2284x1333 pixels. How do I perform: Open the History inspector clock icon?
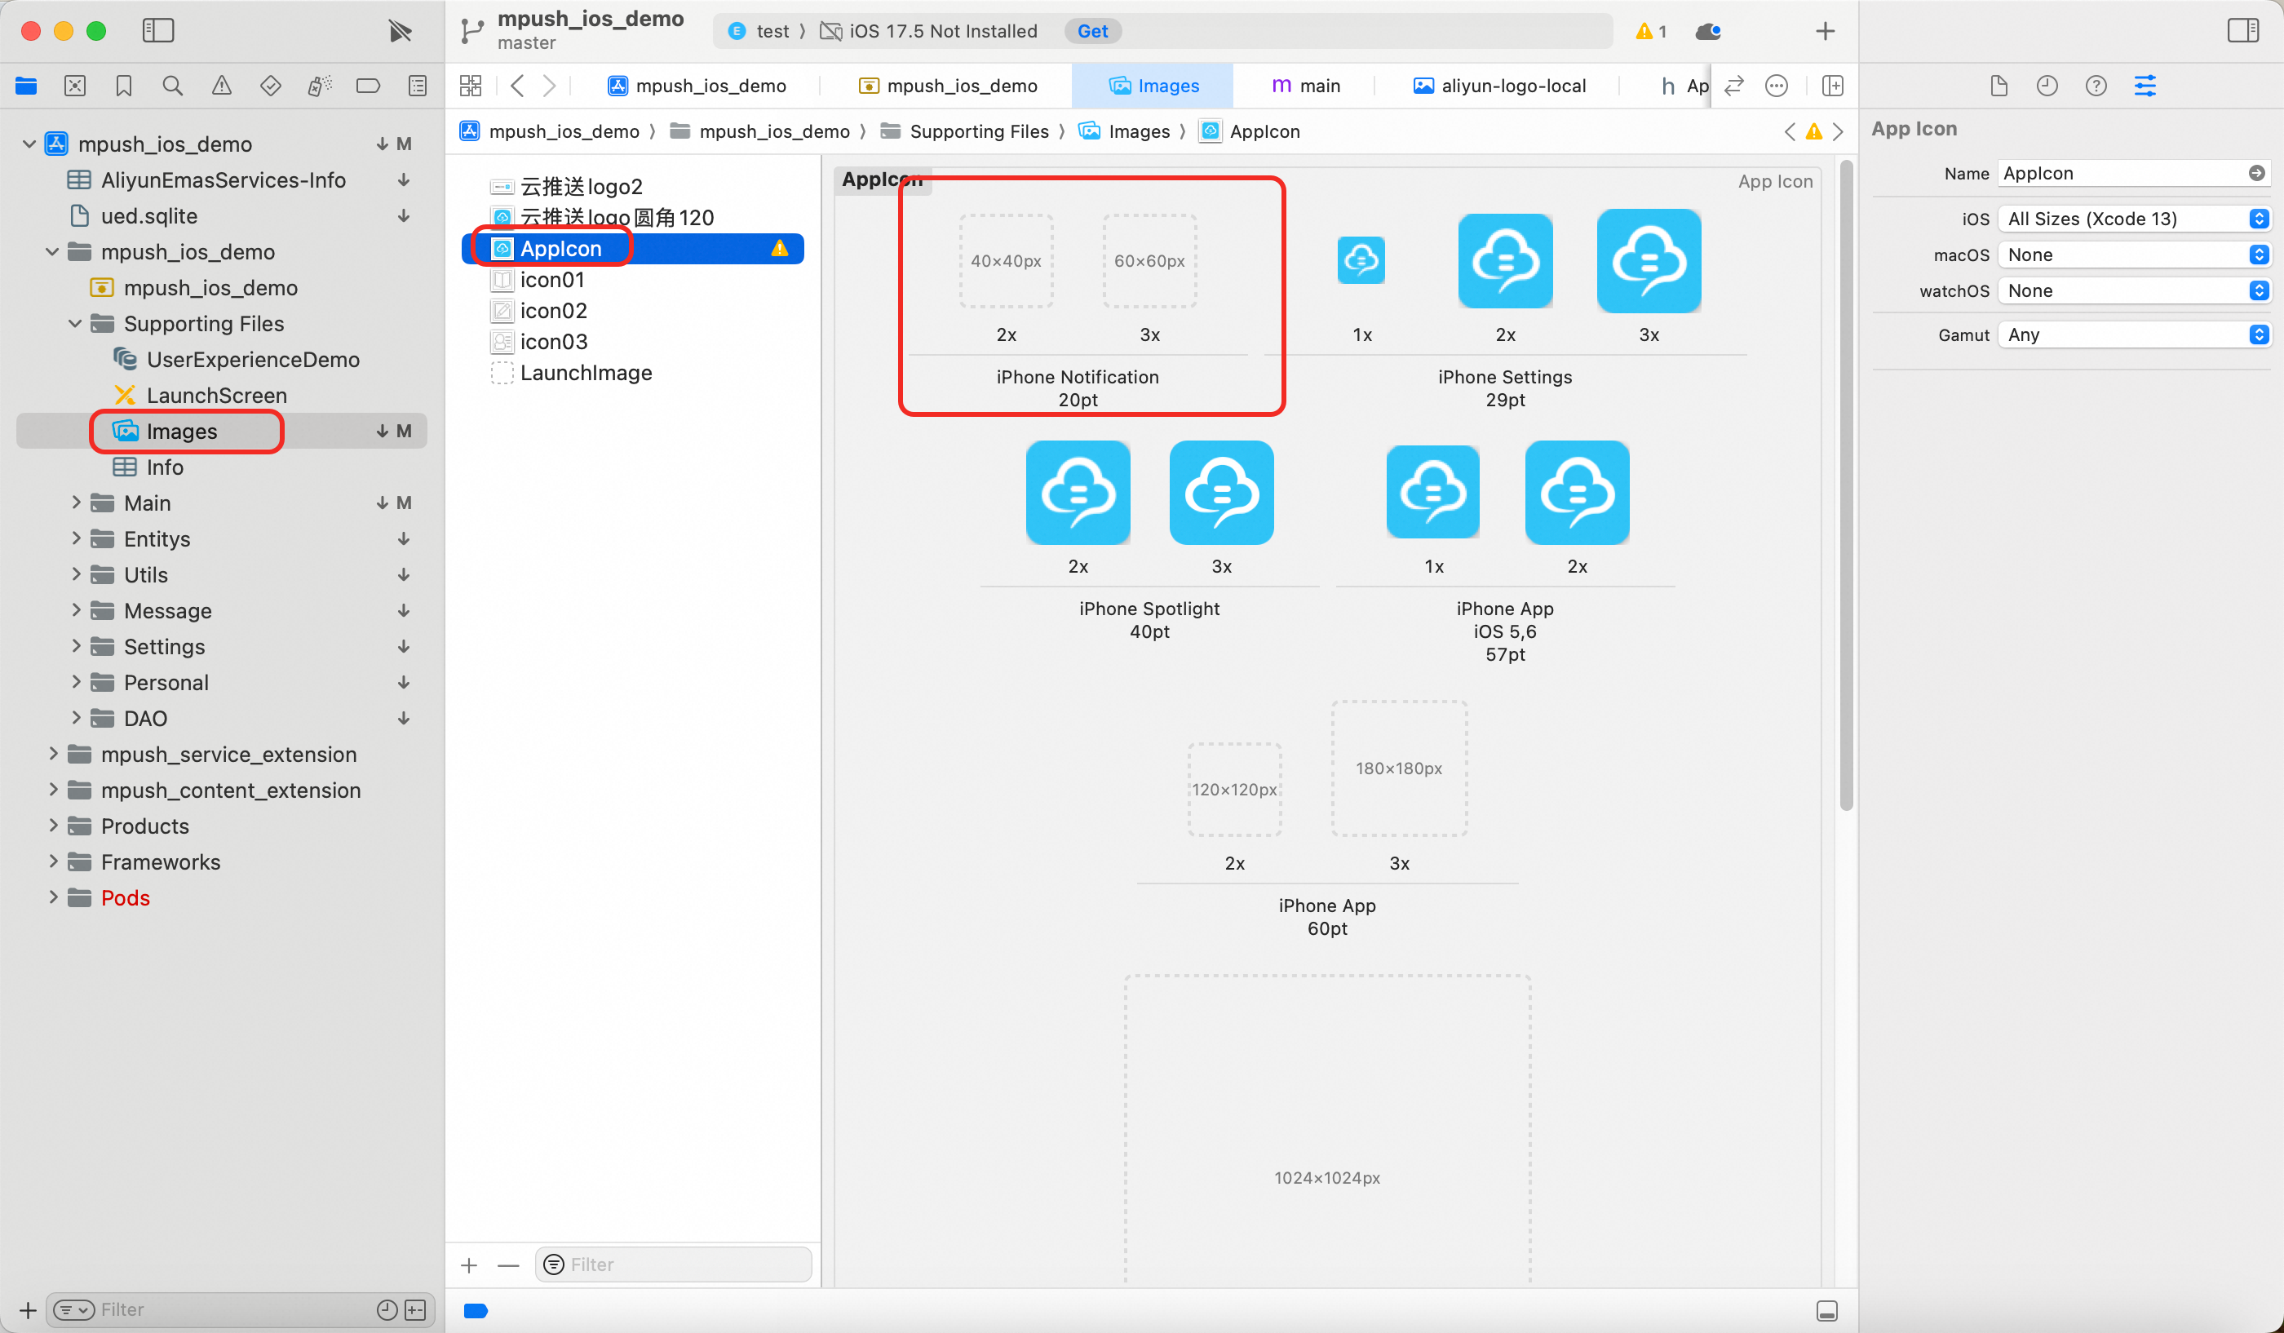[x=2047, y=86]
